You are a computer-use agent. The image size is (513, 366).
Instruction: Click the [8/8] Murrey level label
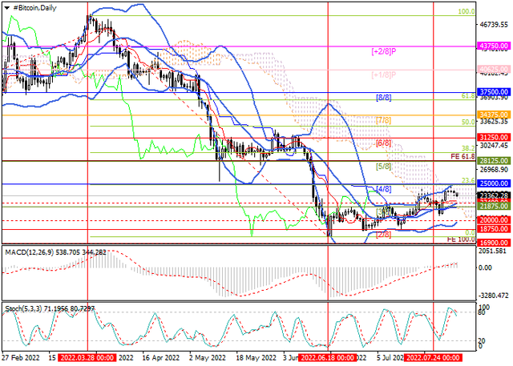[x=383, y=97]
